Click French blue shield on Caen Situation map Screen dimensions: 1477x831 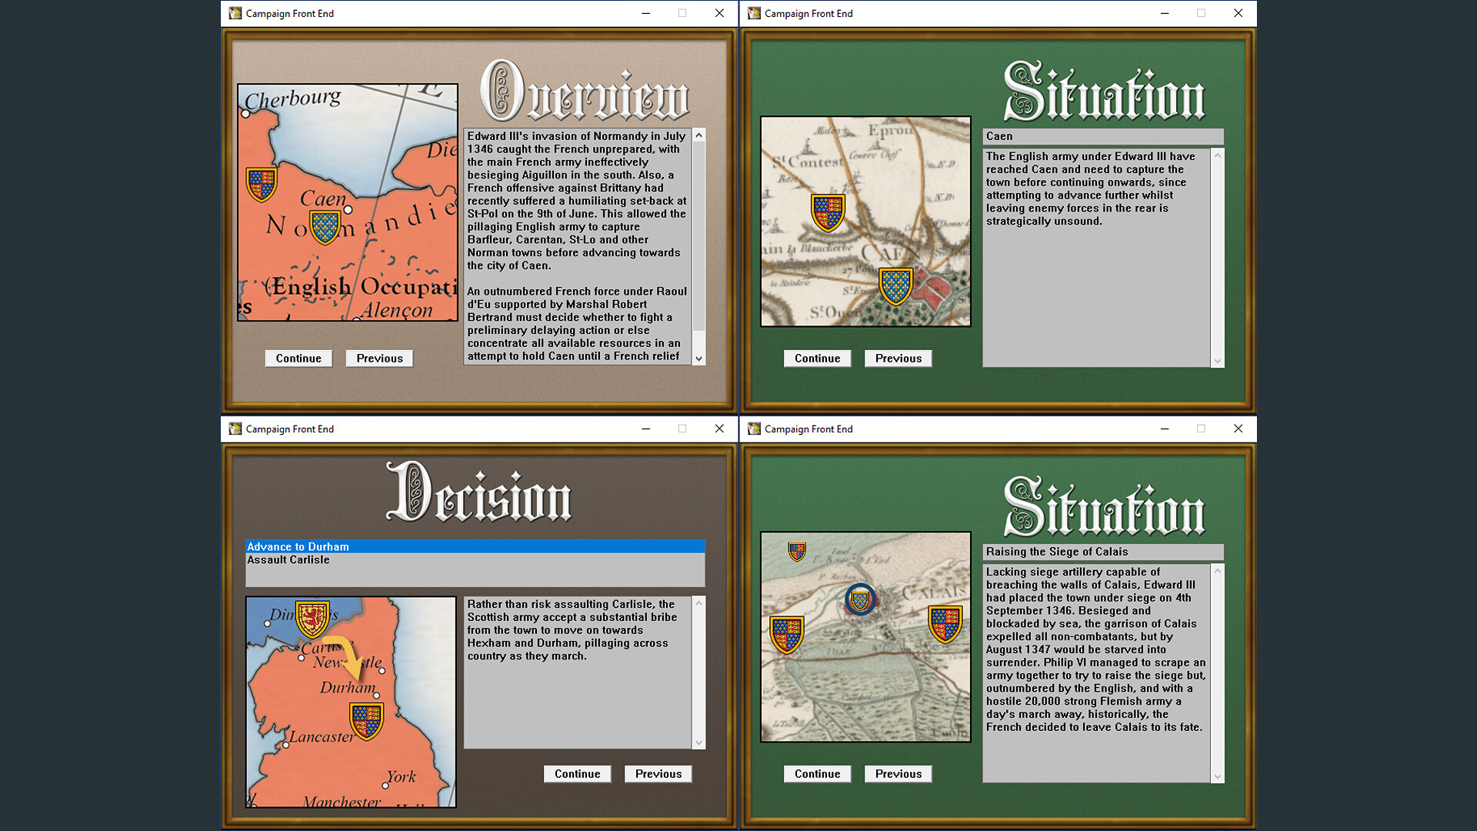coord(895,286)
